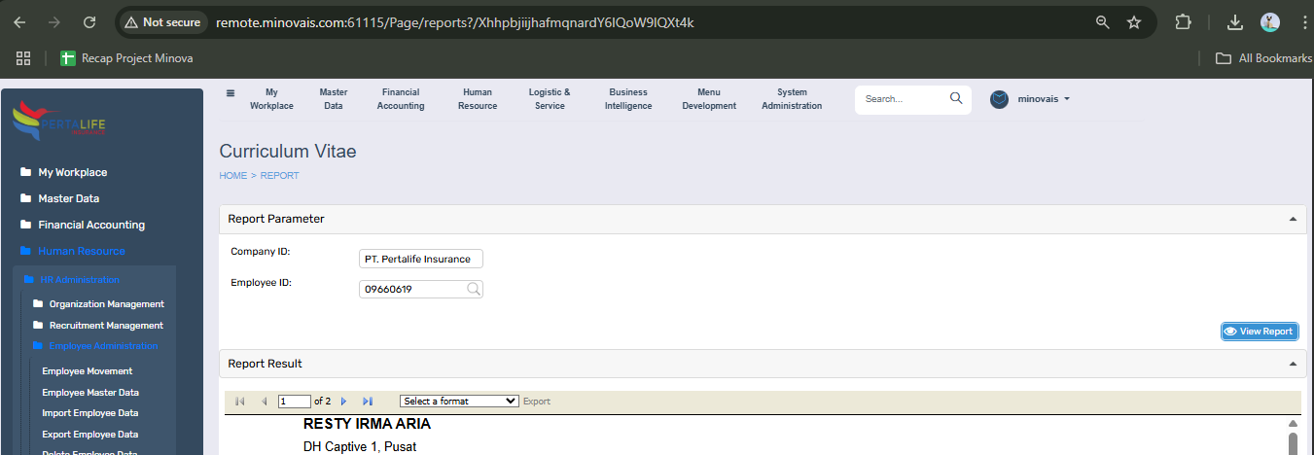
Task: Open browser downloads
Action: click(1235, 21)
